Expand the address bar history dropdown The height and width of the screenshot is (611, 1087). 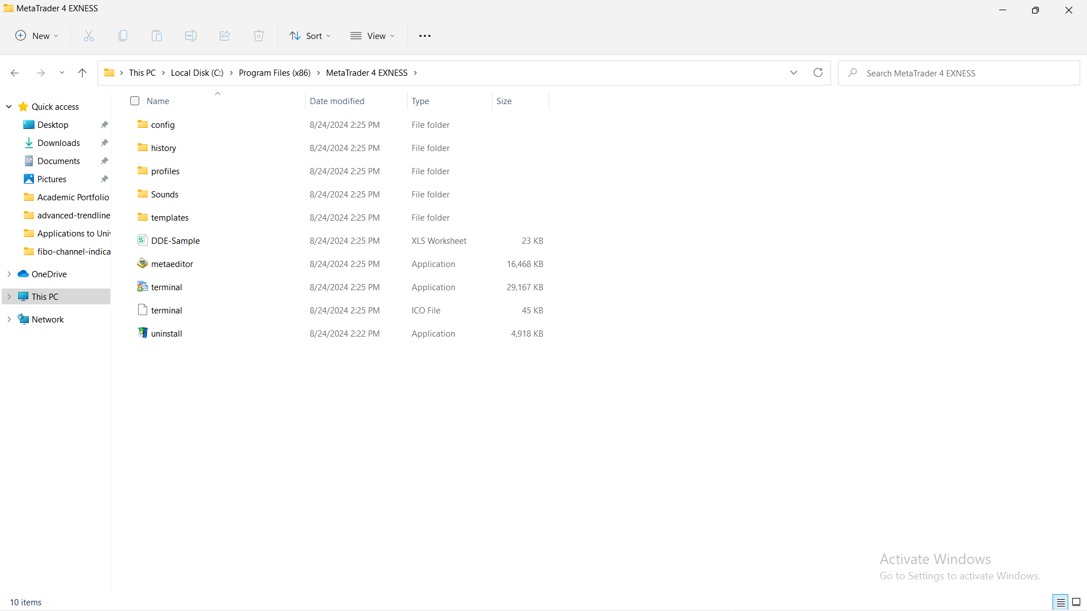click(794, 72)
